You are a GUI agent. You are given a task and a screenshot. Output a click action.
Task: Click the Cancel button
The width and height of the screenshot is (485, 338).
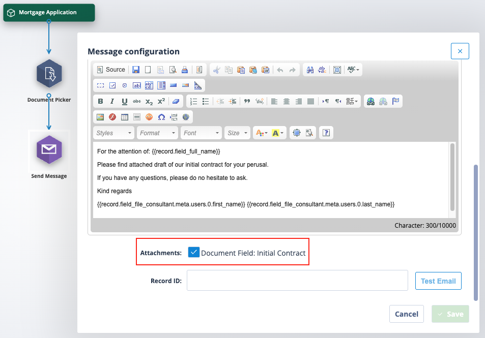tap(407, 314)
